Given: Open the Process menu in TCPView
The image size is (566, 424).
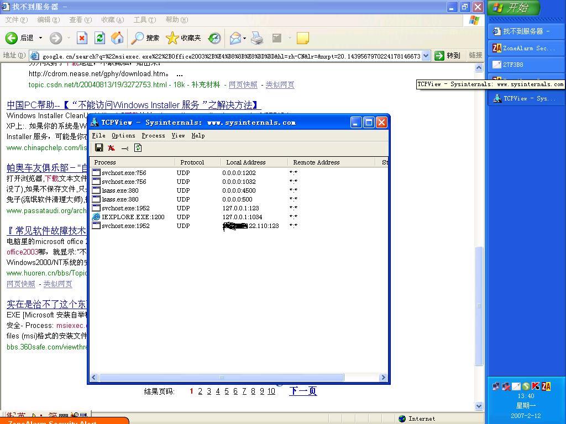Looking at the screenshot, I should [x=153, y=136].
